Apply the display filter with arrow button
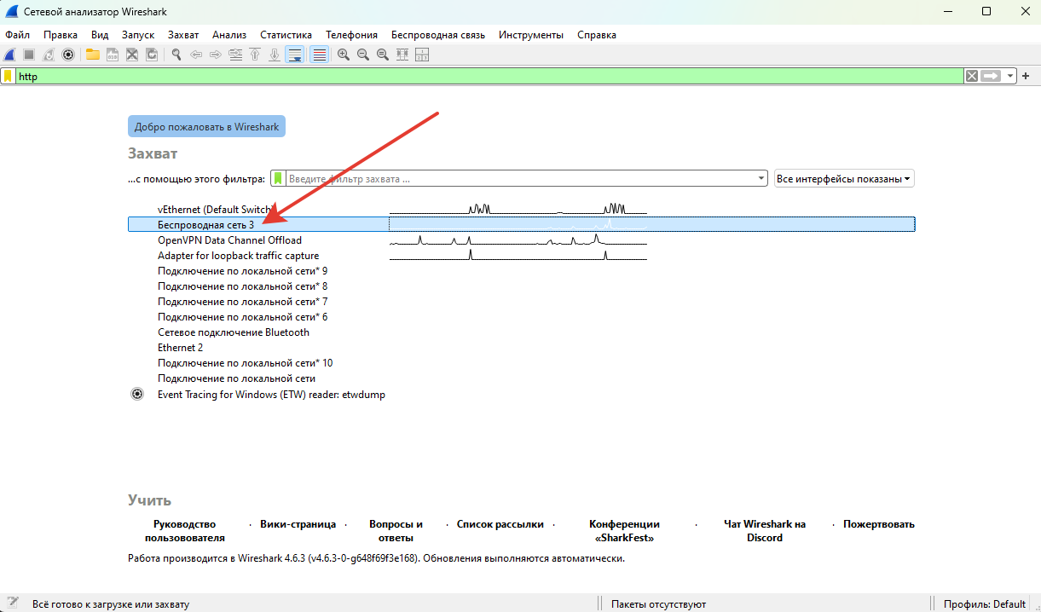This screenshot has width=1041, height=612. tap(991, 76)
